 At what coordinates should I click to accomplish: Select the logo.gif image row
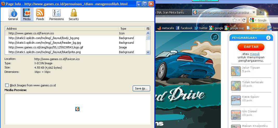click(75, 47)
